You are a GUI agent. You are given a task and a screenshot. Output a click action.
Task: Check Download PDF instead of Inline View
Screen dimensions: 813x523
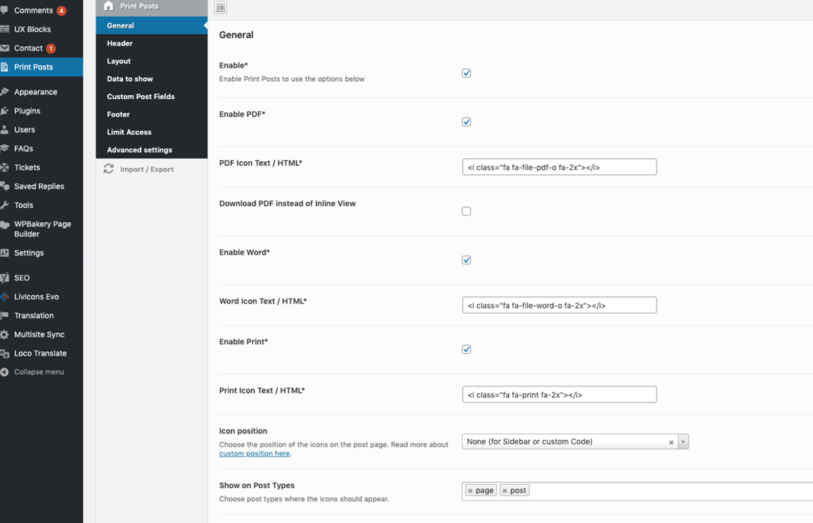tap(467, 211)
